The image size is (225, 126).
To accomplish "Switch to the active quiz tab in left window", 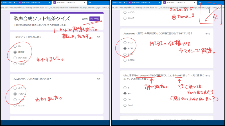I will click(69, 3).
